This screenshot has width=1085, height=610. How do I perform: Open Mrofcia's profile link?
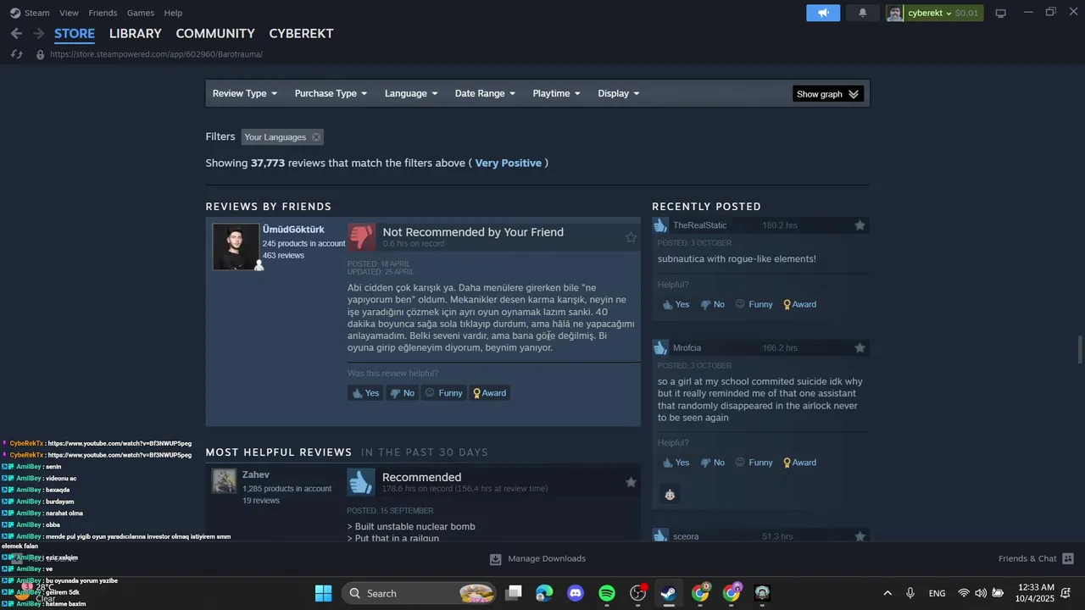(687, 348)
